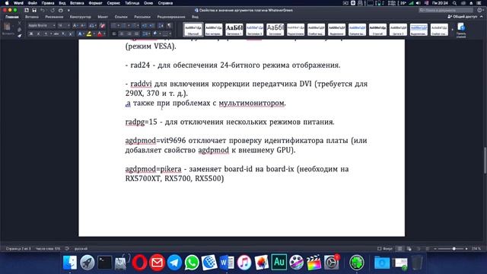
Task: Open Finder from the dock
Action: (x=70, y=263)
